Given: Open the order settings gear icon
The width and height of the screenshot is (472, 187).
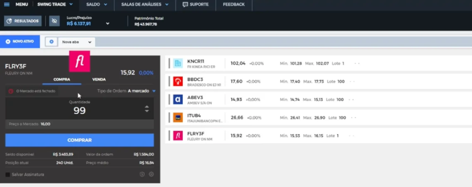Looking at the screenshot, I should (x=151, y=174).
